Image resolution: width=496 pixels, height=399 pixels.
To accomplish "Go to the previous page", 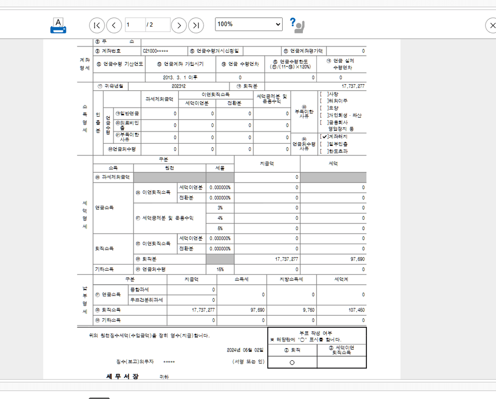I will [114, 25].
